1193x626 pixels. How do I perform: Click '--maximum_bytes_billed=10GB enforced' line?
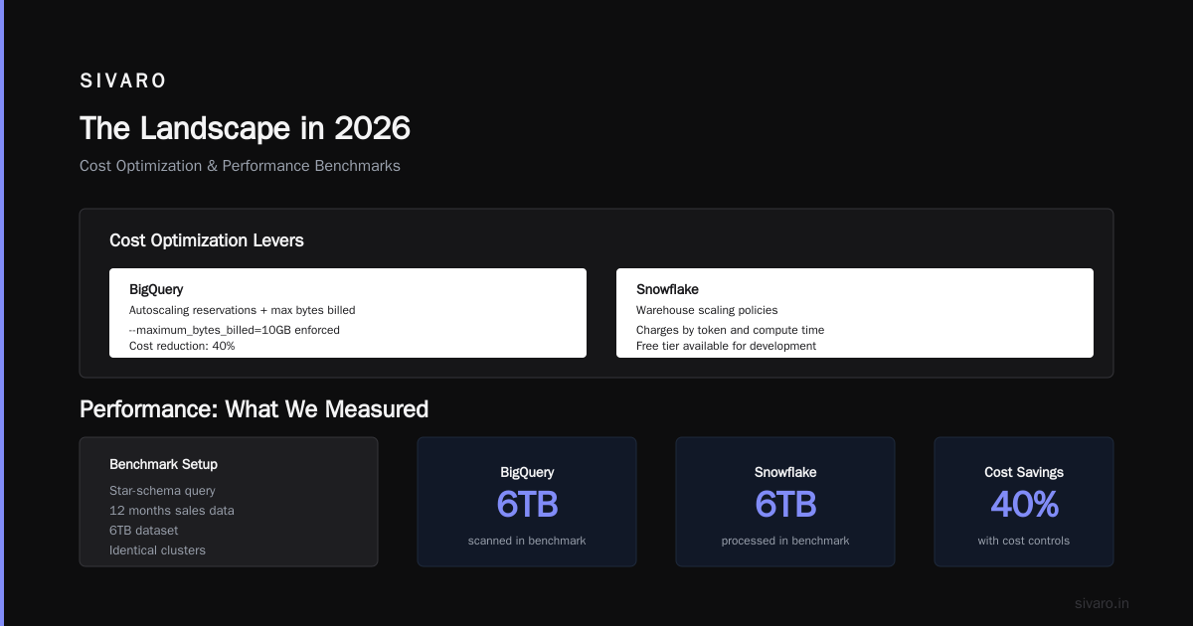click(235, 330)
